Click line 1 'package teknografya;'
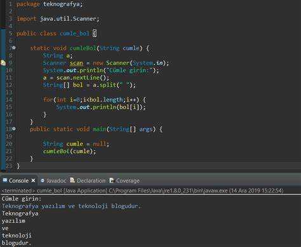This screenshot has height=247, width=301. point(50,4)
